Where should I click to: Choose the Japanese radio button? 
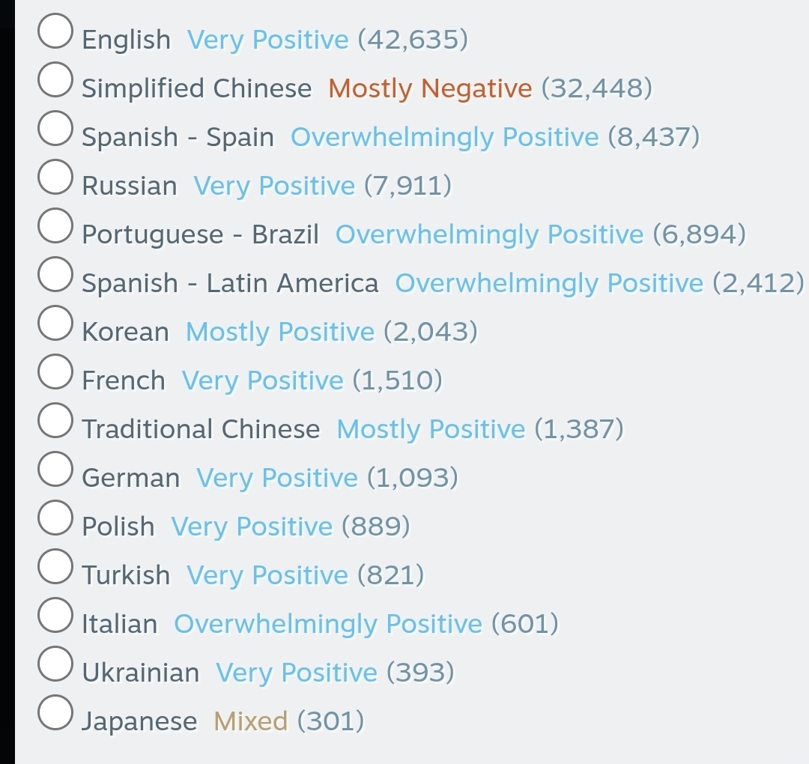point(55,712)
